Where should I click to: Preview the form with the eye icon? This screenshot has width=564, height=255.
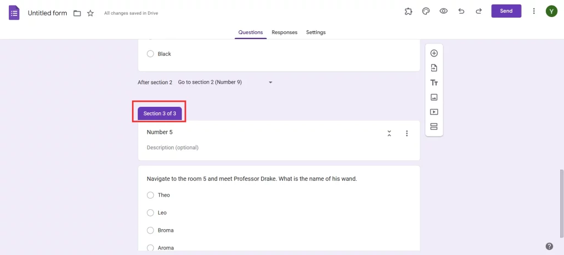pyautogui.click(x=443, y=11)
